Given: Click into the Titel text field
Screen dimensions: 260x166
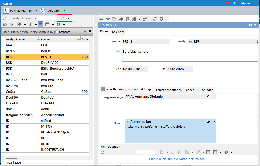Looking at the screenshot, I should pyautogui.click(x=190, y=55).
